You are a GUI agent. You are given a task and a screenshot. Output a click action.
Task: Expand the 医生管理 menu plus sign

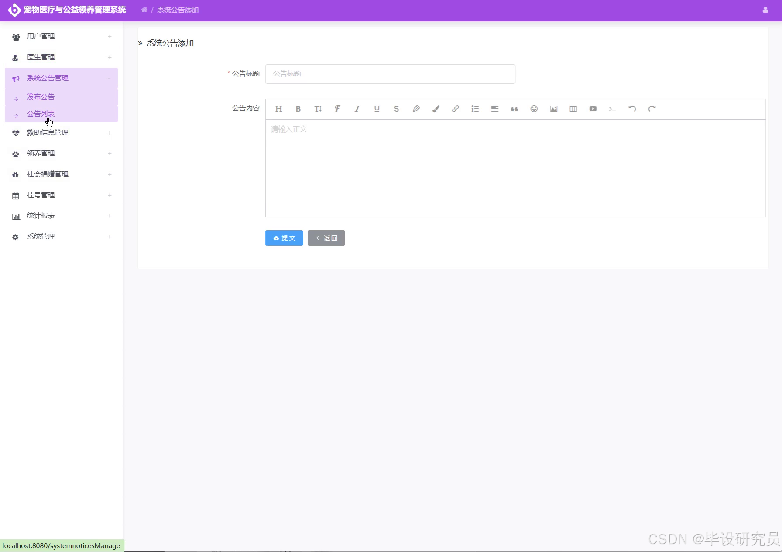coord(110,57)
